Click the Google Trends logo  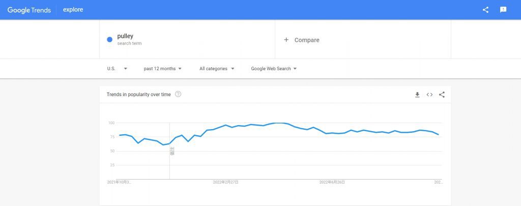[x=29, y=10]
